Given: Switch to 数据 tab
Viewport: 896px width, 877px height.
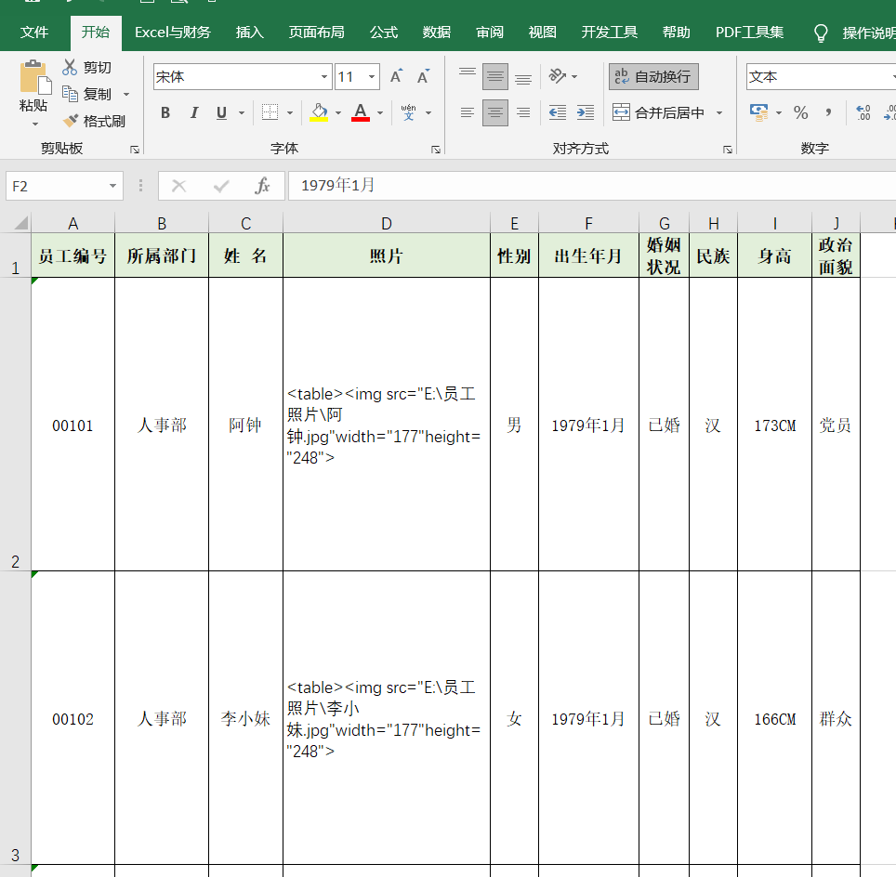Looking at the screenshot, I should 437,33.
